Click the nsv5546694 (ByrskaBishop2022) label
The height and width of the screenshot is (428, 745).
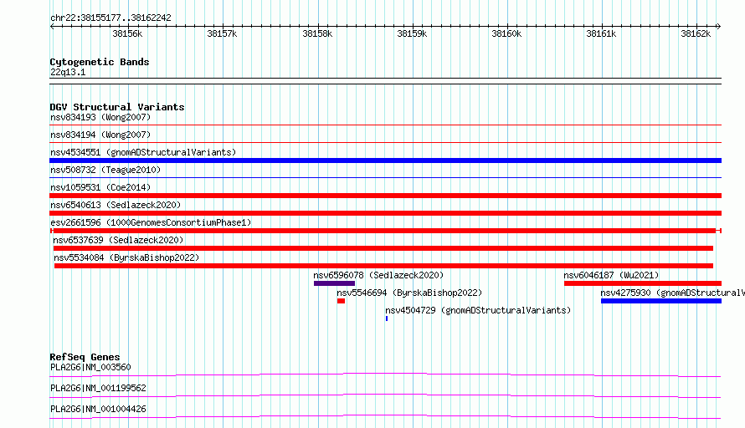pyautogui.click(x=409, y=293)
